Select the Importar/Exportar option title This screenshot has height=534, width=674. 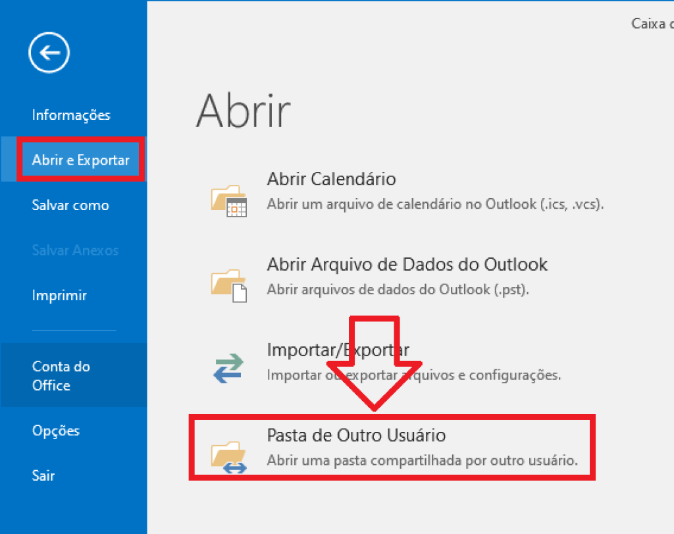coord(338,350)
